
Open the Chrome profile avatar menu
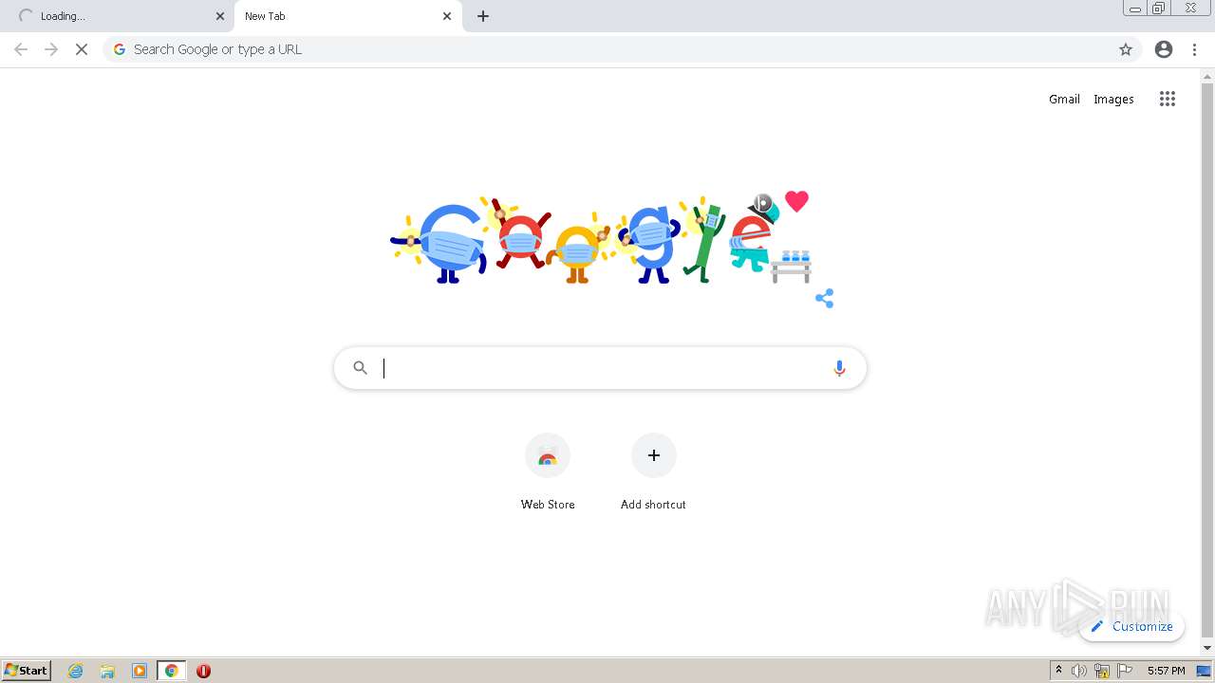click(1164, 49)
